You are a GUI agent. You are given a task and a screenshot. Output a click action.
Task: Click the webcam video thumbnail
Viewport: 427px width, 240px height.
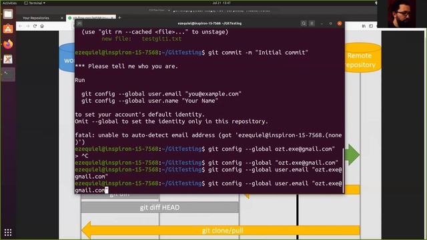pos(402,13)
